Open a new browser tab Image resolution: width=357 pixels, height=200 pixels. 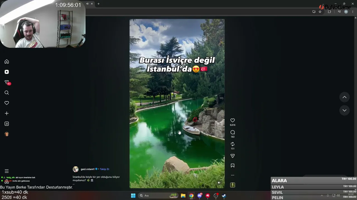tap(98, 4)
